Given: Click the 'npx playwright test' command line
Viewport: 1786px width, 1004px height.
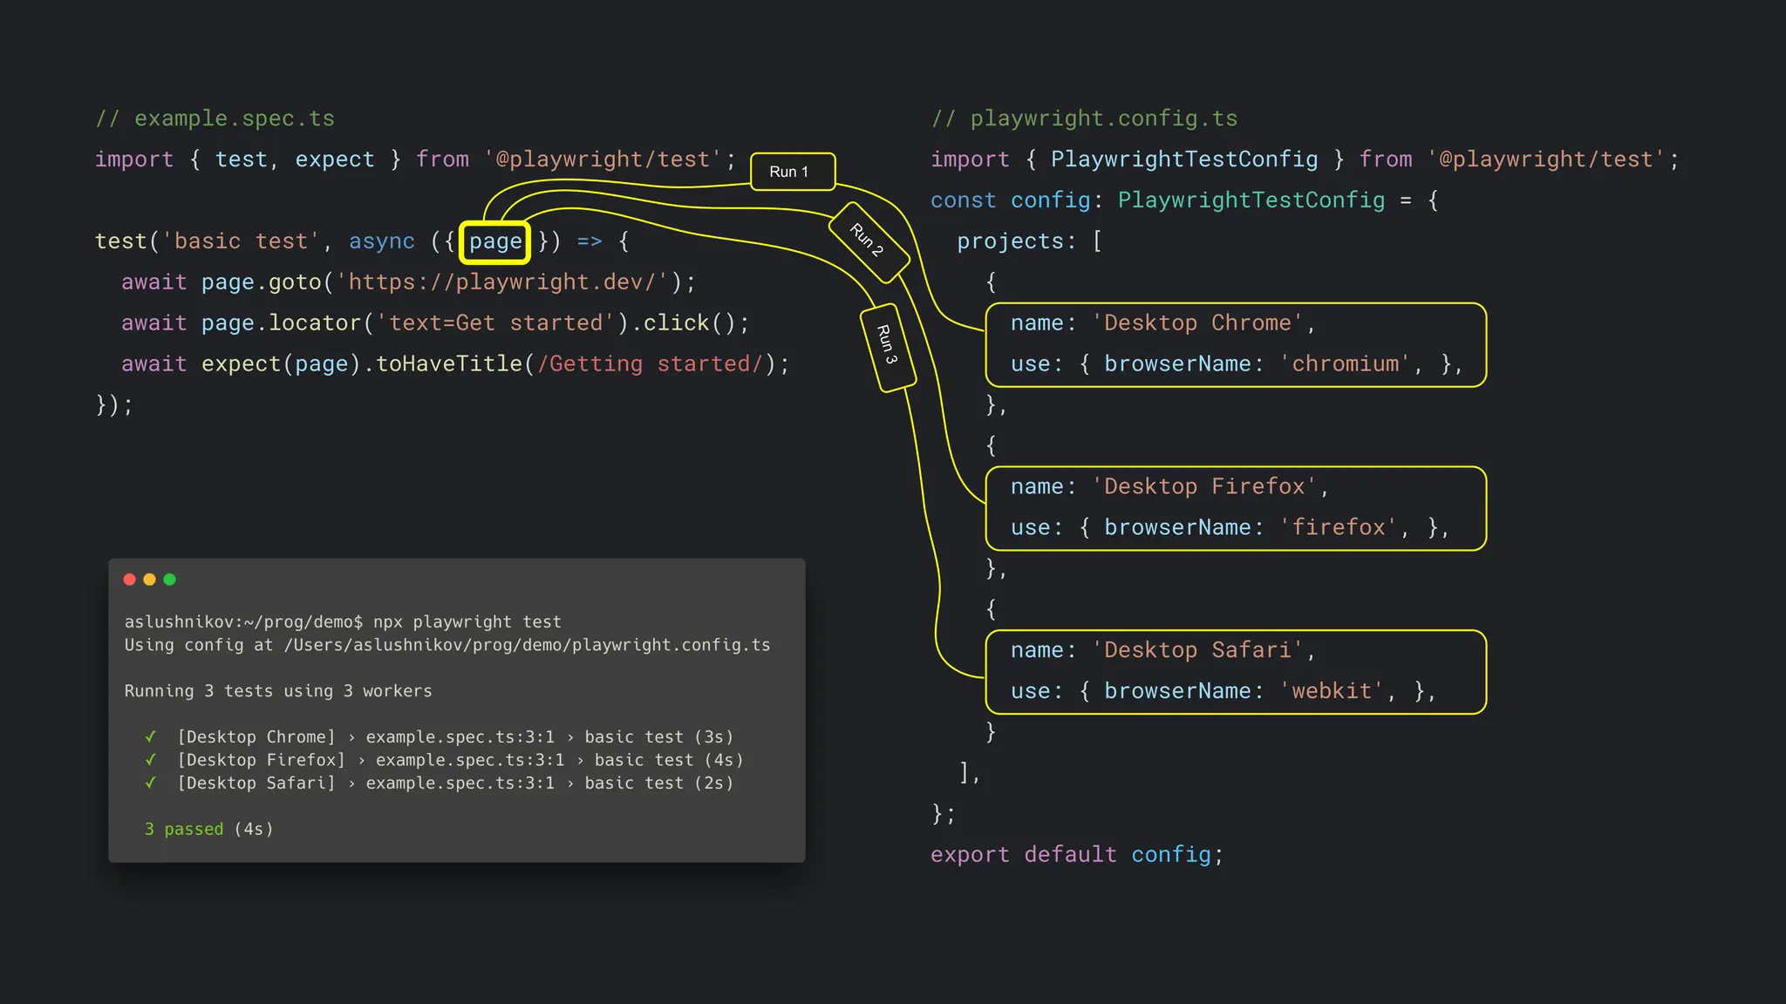Looking at the screenshot, I should 343,622.
